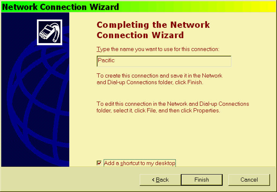
Task: Click the Network Connection Wizard title bar
Action: point(138,7)
